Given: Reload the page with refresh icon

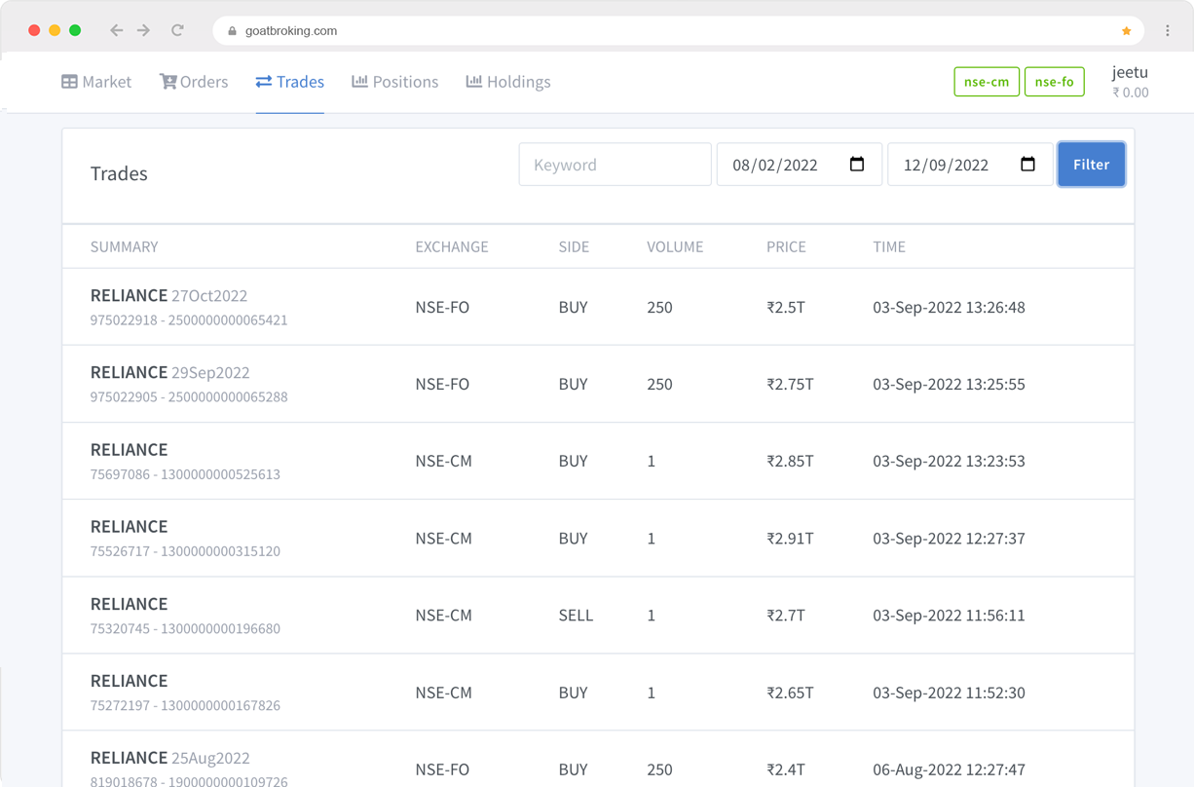Looking at the screenshot, I should (177, 31).
